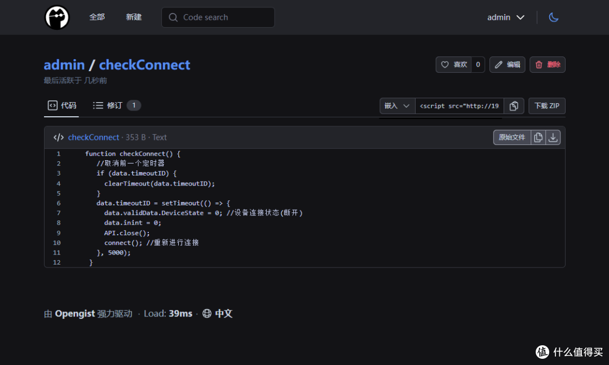Click the globe 中文 language selector
The image size is (609, 365).
click(218, 314)
